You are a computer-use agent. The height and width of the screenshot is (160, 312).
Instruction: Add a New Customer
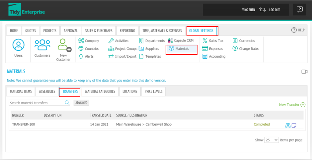click(x=63, y=49)
